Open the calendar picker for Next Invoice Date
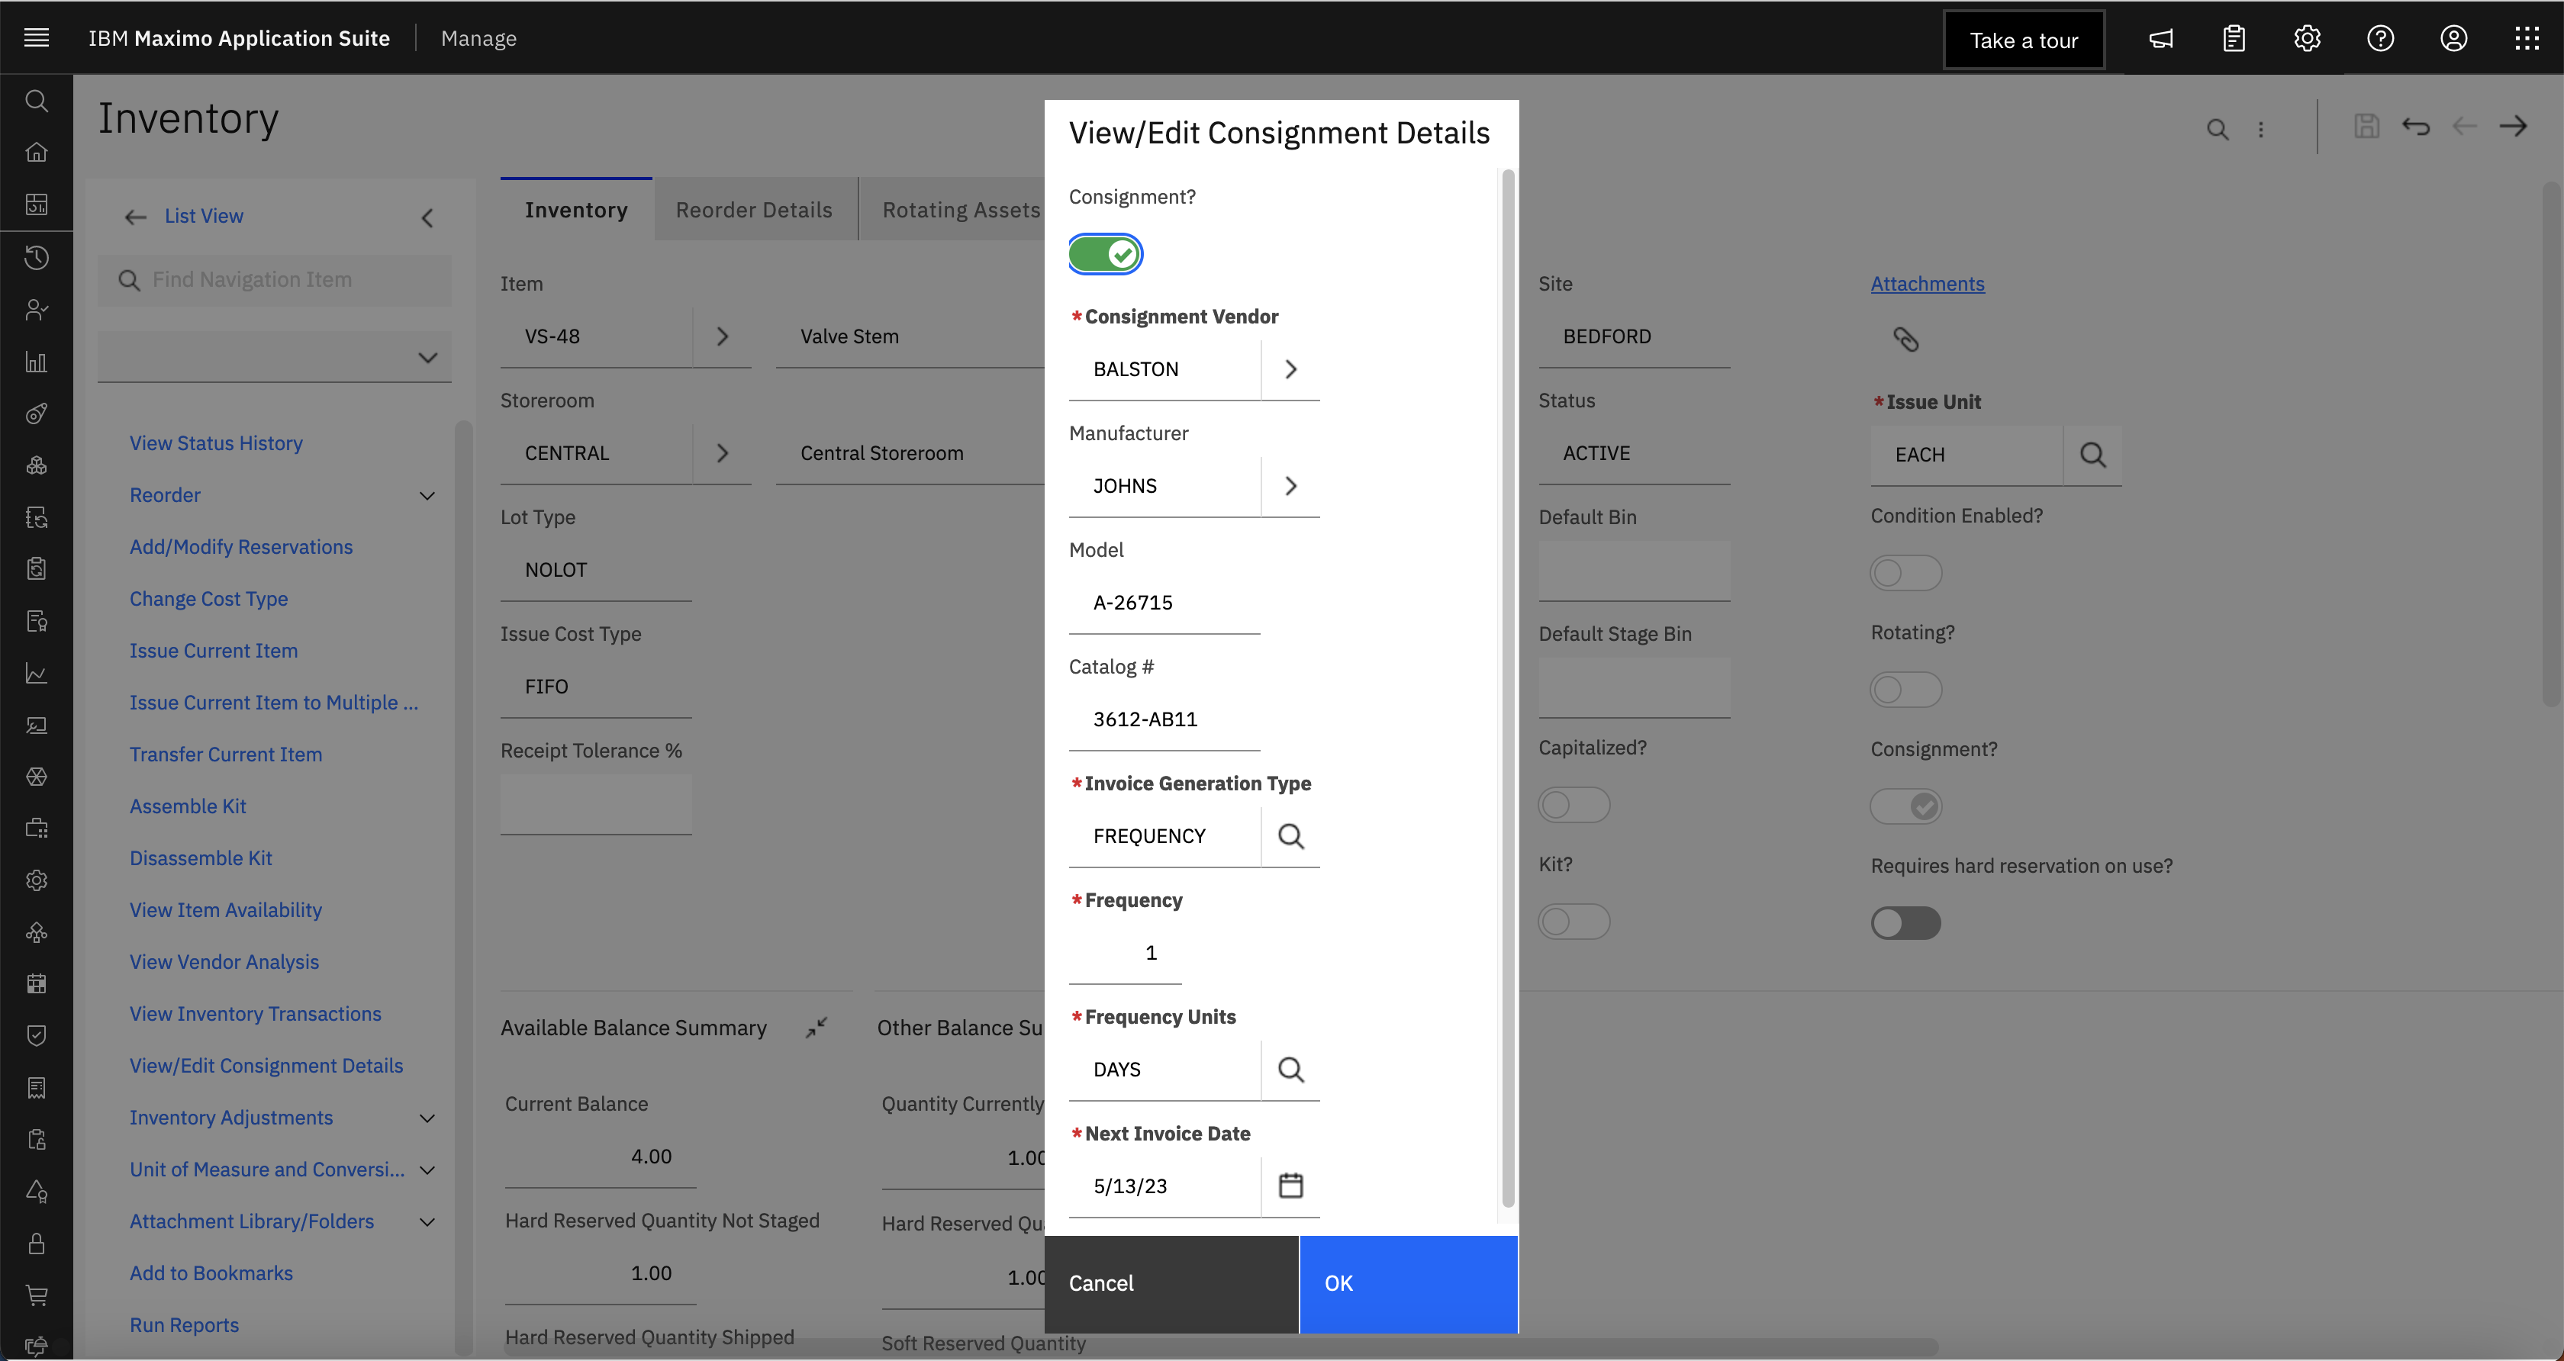Image resolution: width=2564 pixels, height=1361 pixels. pyautogui.click(x=1291, y=1184)
